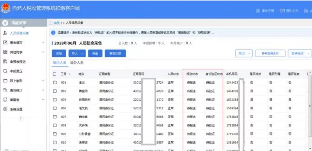Click the 手机号码 column header
Screen dimensions: 312x151
232,74
